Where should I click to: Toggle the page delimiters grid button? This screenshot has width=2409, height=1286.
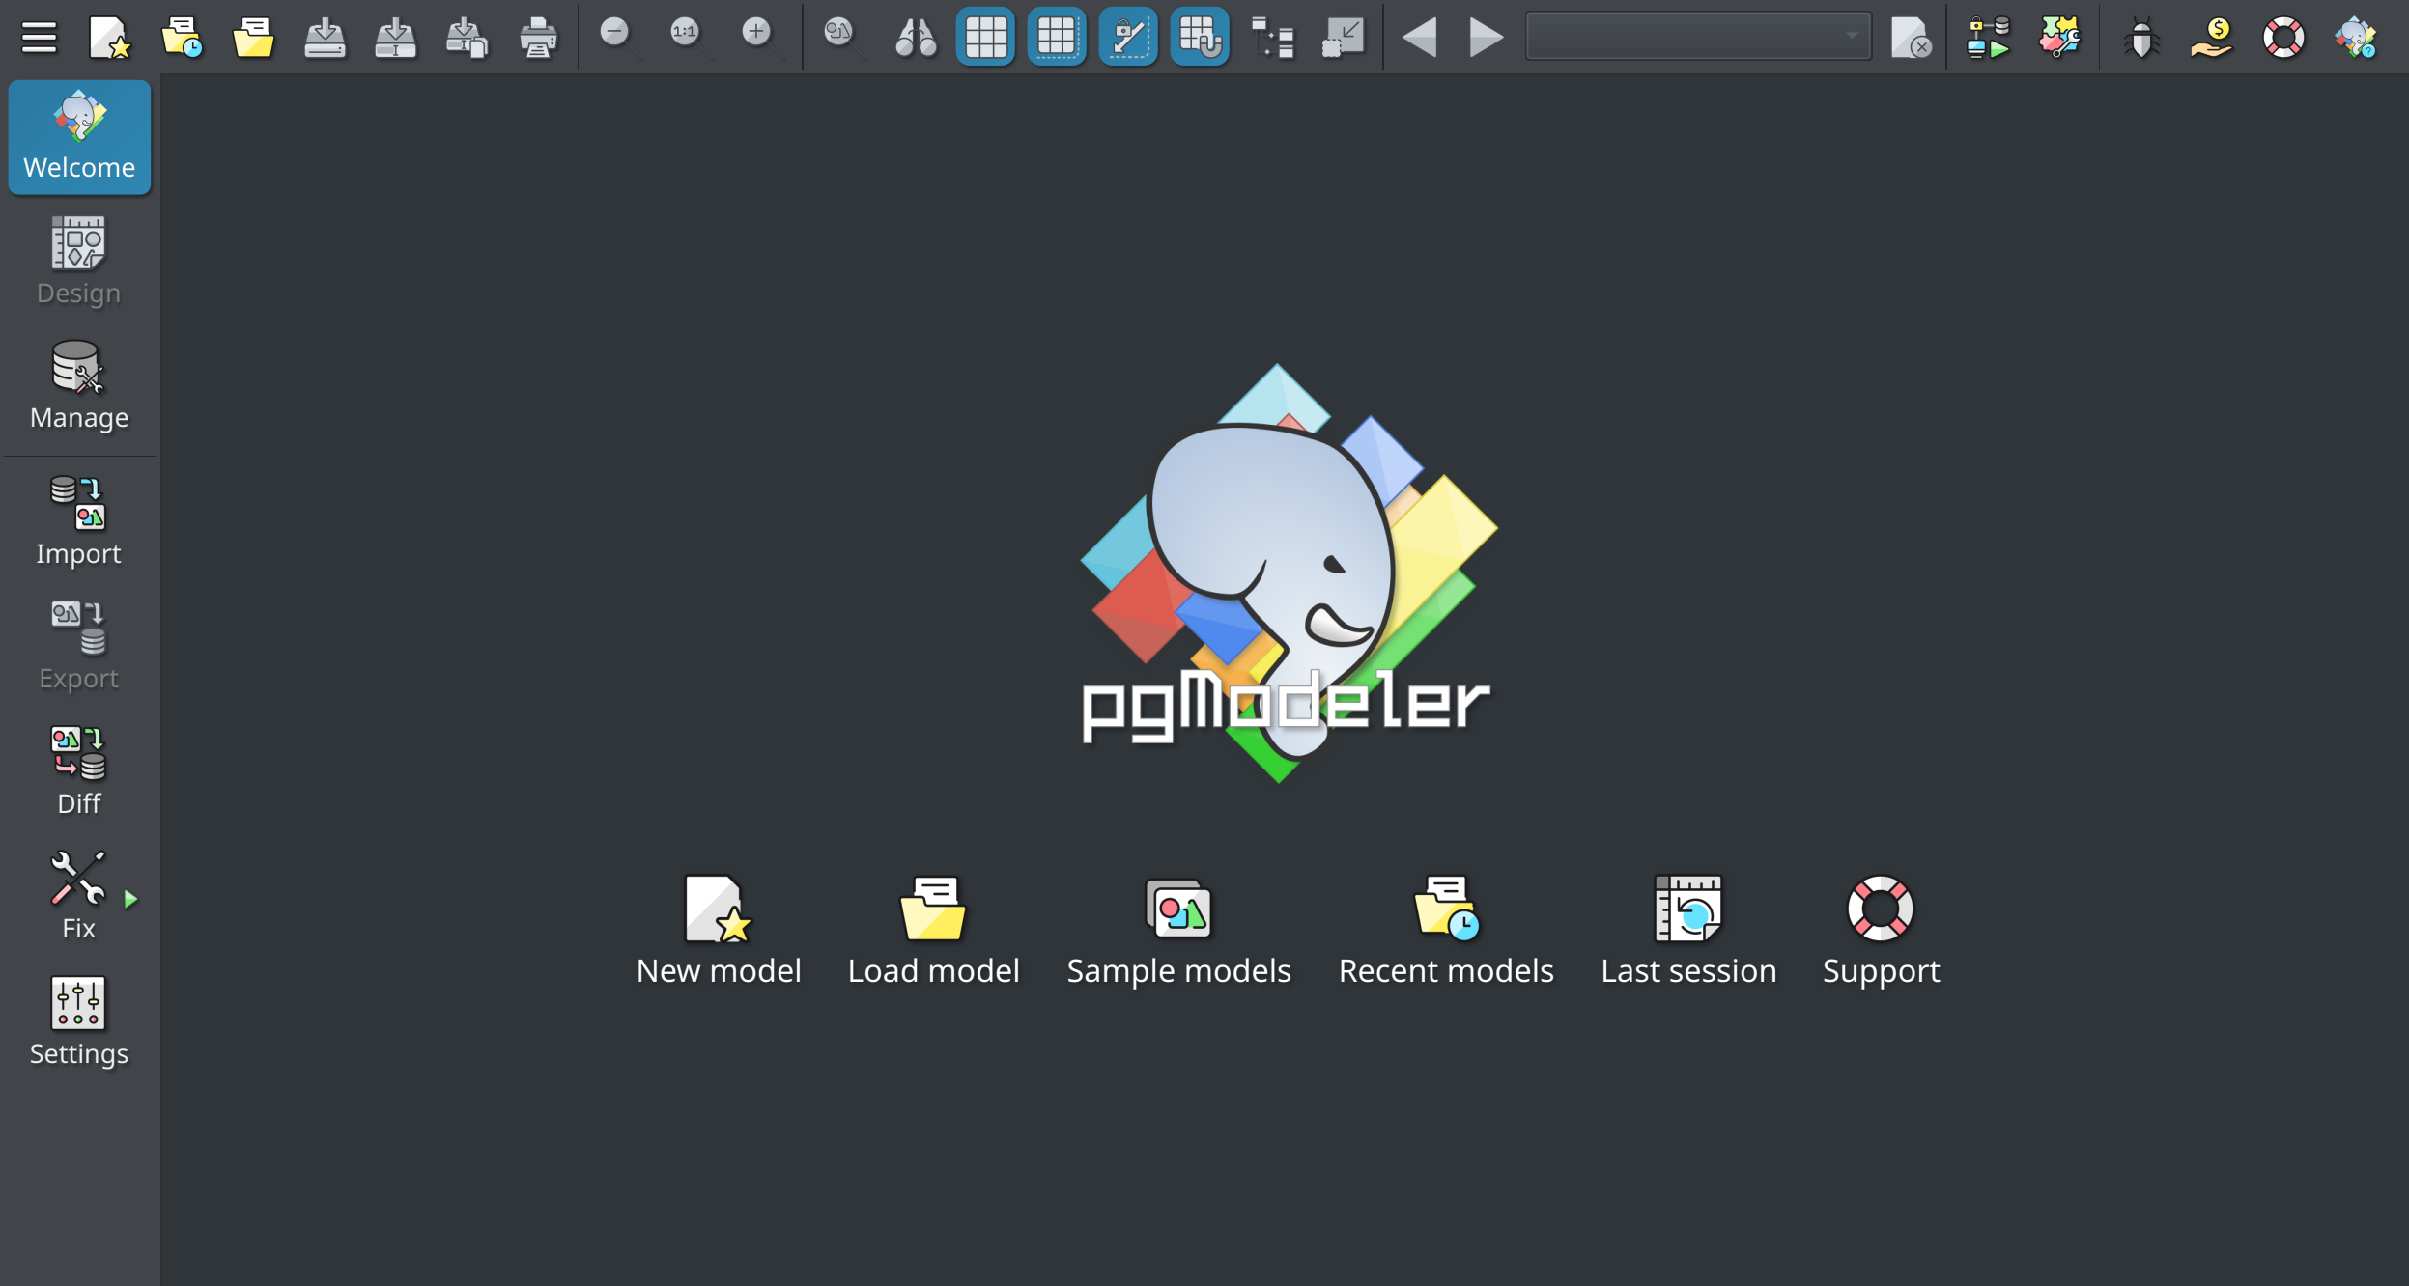[1057, 38]
